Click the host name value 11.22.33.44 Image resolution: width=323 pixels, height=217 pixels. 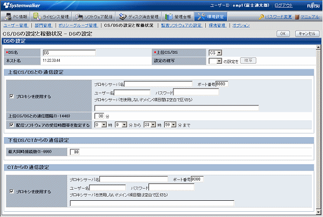[x=52, y=60]
